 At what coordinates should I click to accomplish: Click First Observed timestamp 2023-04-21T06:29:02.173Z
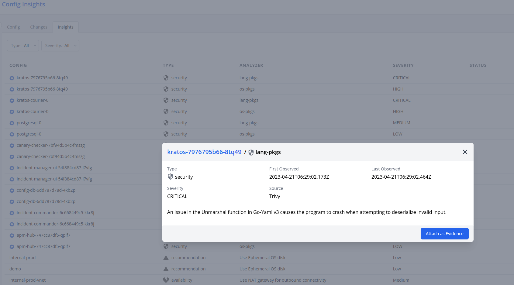click(x=299, y=177)
